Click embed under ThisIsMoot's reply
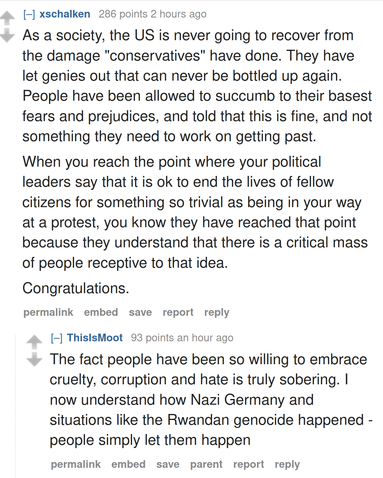 pyautogui.click(x=128, y=464)
